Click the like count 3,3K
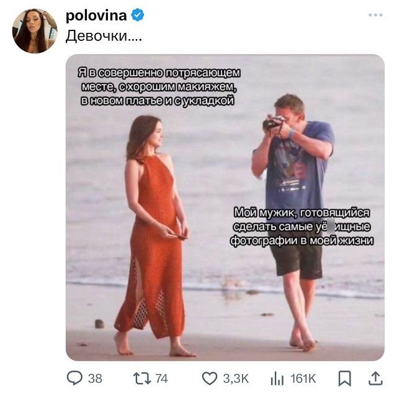This screenshot has width=397, height=399. (x=236, y=378)
